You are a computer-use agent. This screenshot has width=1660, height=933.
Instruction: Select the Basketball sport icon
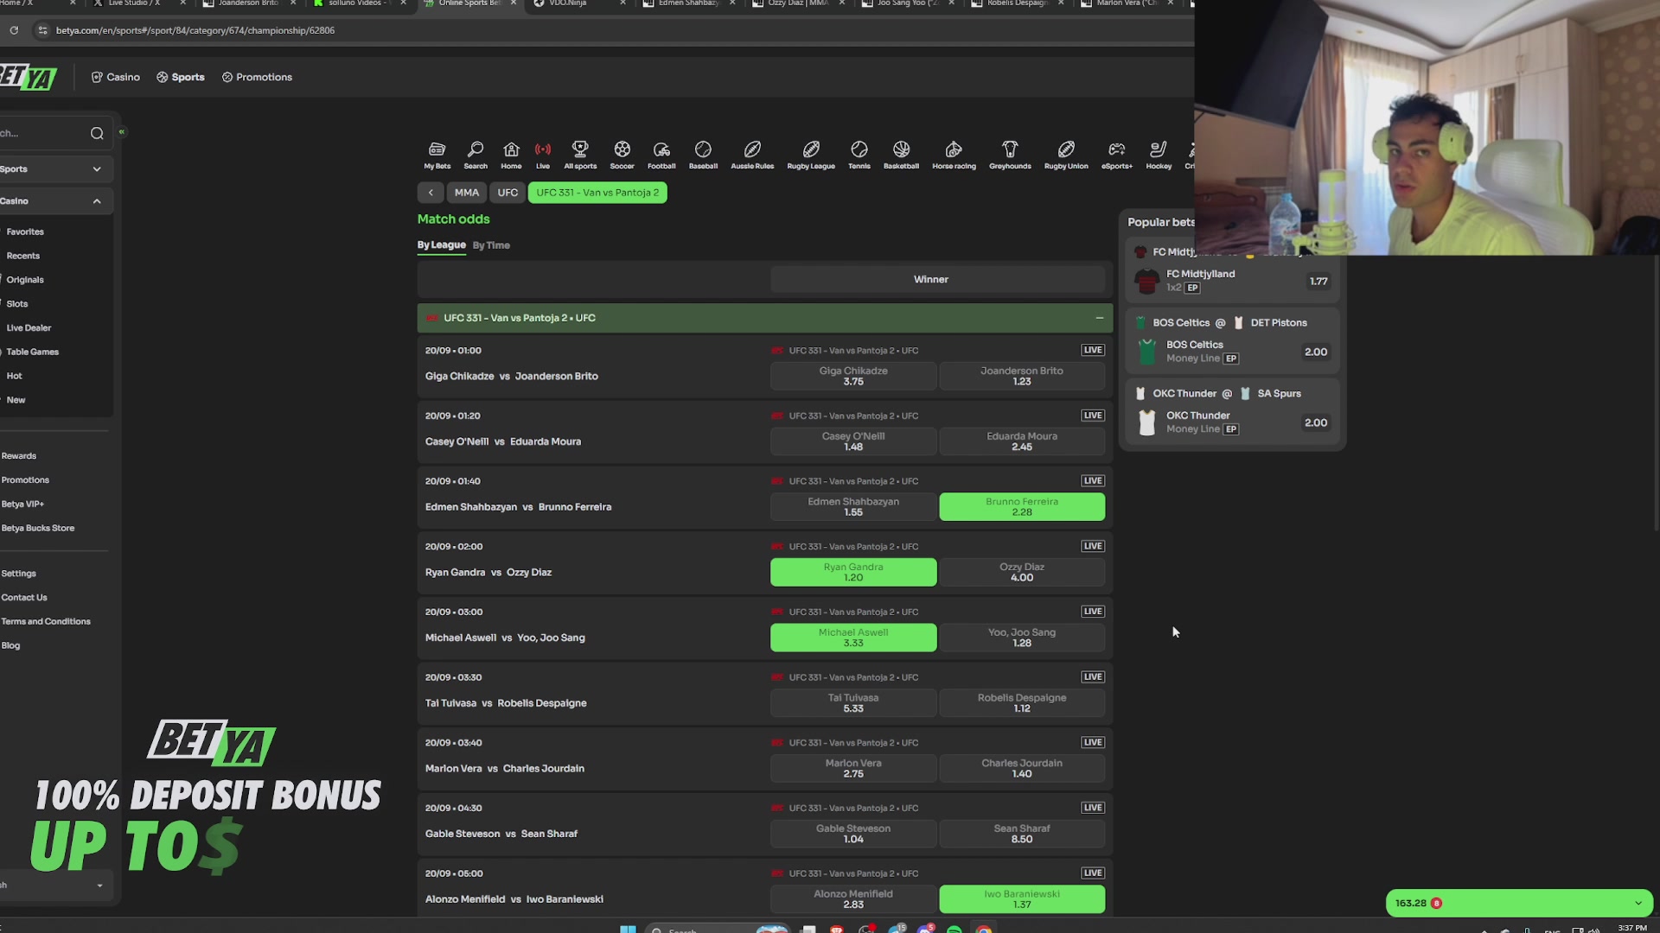(x=901, y=155)
